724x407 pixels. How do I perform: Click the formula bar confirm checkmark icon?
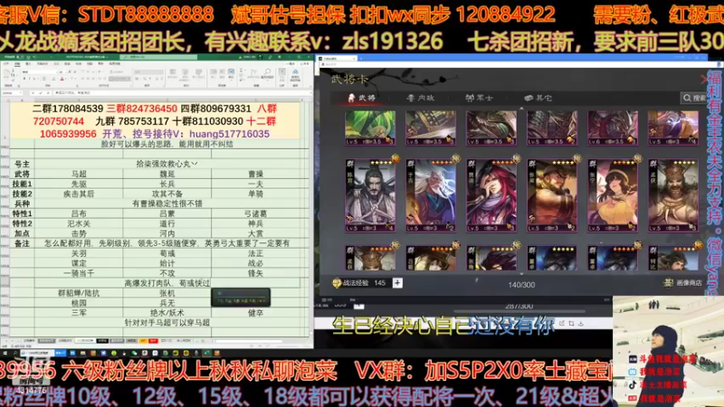tap(41, 93)
